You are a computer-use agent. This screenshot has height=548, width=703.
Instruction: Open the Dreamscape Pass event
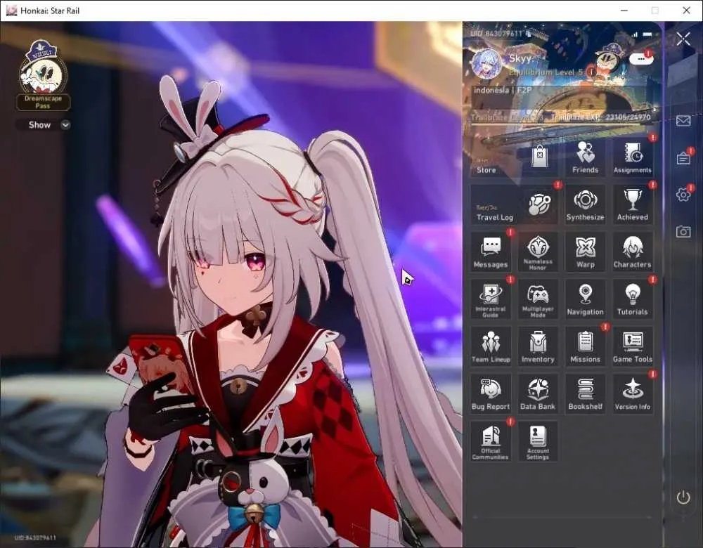click(43, 75)
